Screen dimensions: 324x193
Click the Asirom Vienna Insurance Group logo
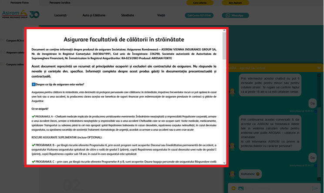pos(15,14)
